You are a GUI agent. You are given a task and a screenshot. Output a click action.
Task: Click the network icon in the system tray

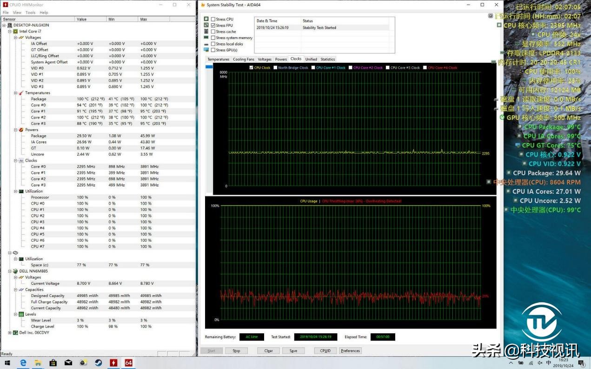click(x=531, y=363)
